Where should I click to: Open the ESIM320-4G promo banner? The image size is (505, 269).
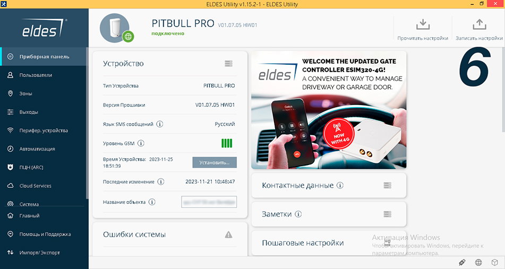[x=329, y=110]
